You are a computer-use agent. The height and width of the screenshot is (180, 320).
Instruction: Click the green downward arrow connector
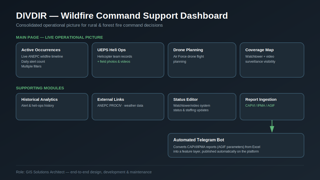click(272, 126)
